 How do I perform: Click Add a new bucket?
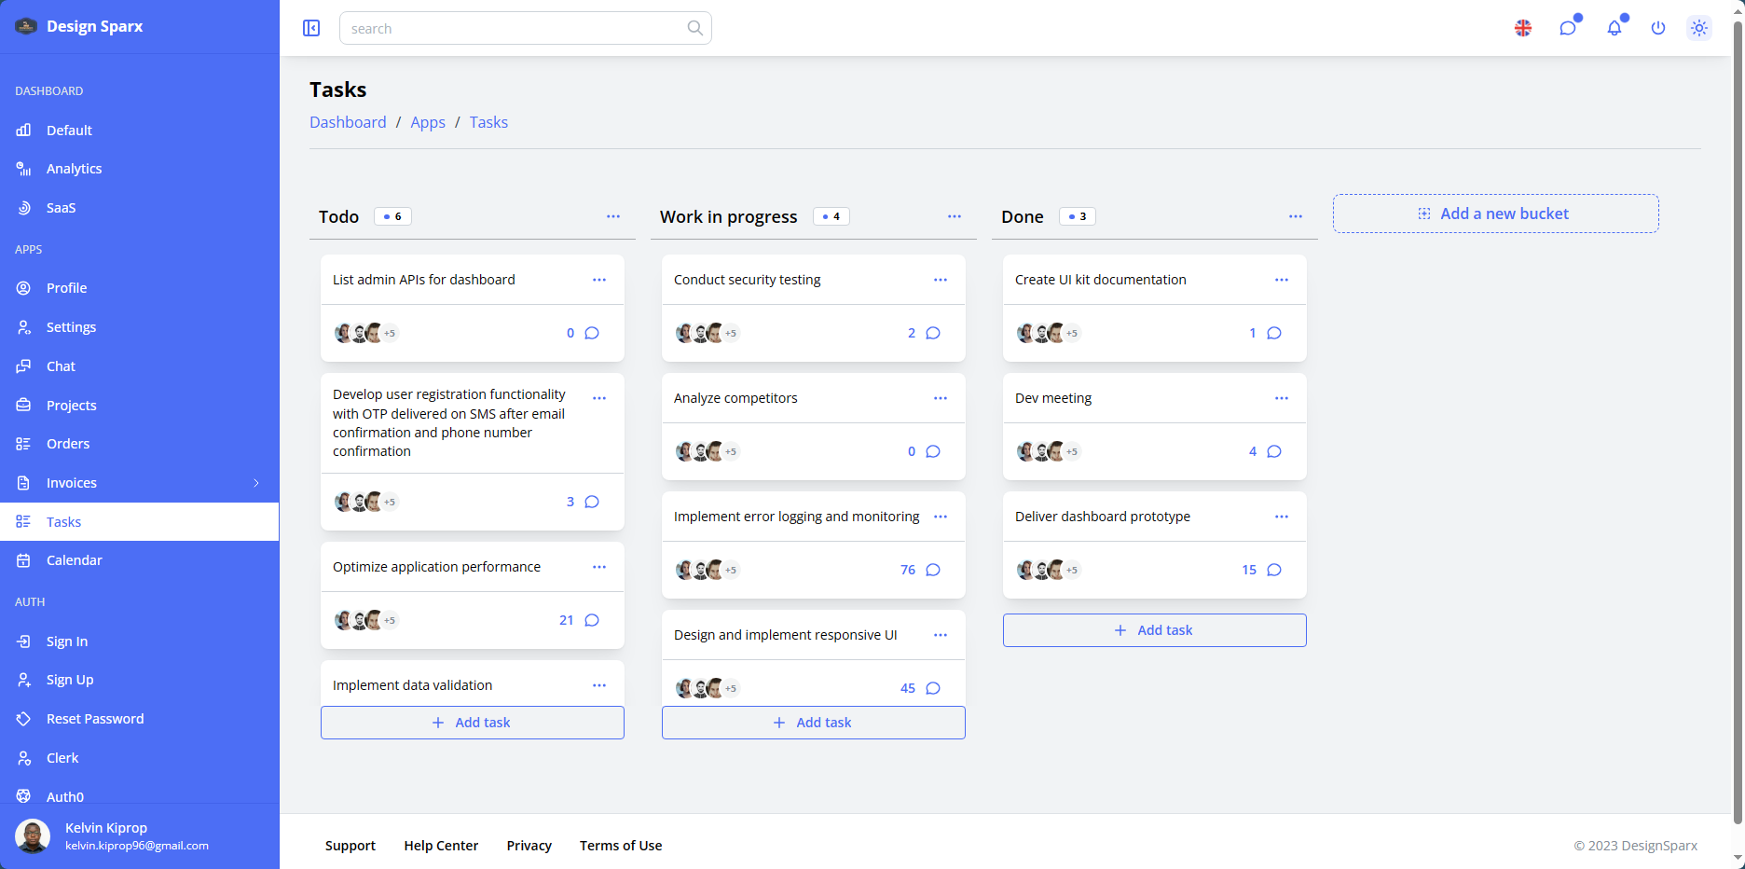(x=1495, y=214)
